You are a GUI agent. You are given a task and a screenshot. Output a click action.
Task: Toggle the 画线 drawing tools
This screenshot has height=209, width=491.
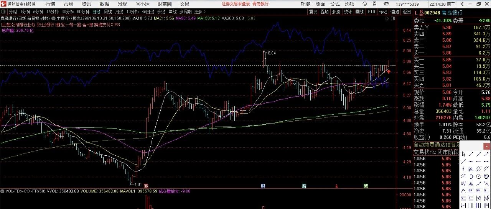click(359, 12)
